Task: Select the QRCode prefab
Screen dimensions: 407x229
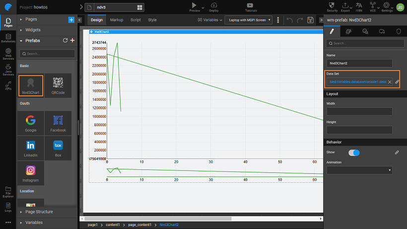Action: (58, 85)
